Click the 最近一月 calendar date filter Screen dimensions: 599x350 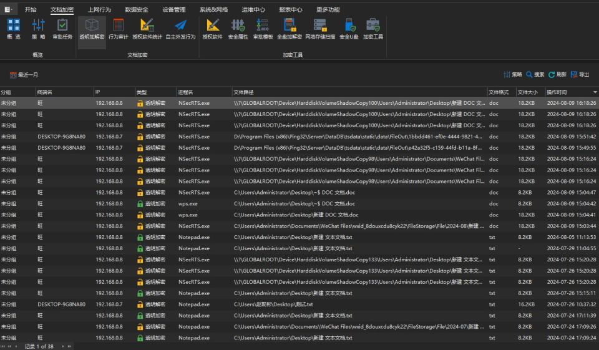pyautogui.click(x=24, y=75)
